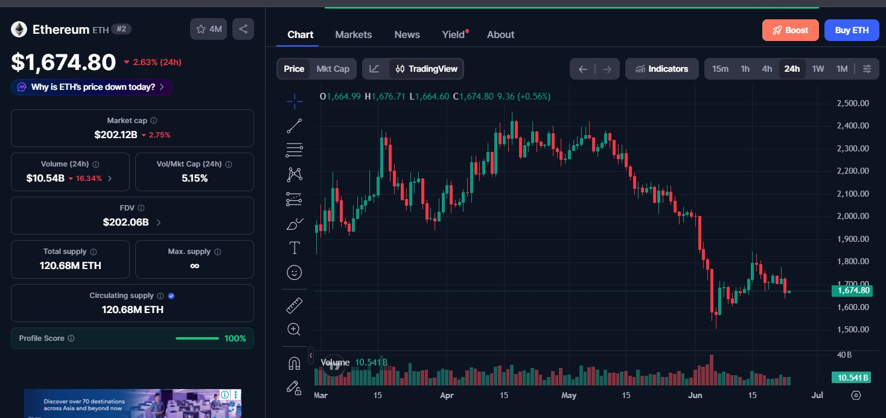
Task: Select the brush drawing tool
Action: [295, 224]
